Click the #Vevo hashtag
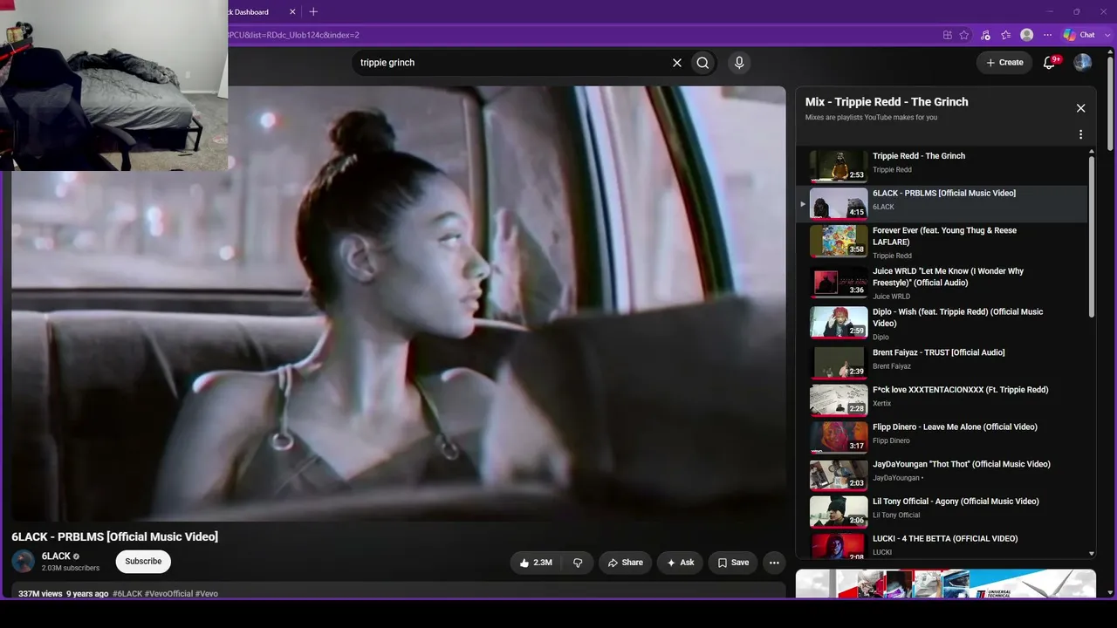The height and width of the screenshot is (628, 1117). point(207,594)
